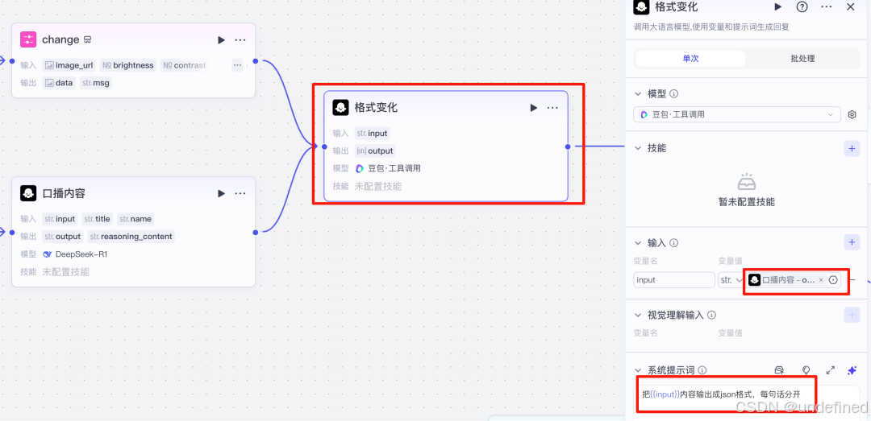
Task: Click the lightbulb prompt tips icon
Action: tap(806, 370)
